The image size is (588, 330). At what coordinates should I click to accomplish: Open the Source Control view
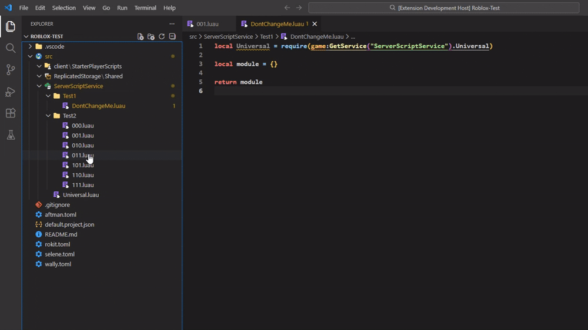[x=11, y=70]
